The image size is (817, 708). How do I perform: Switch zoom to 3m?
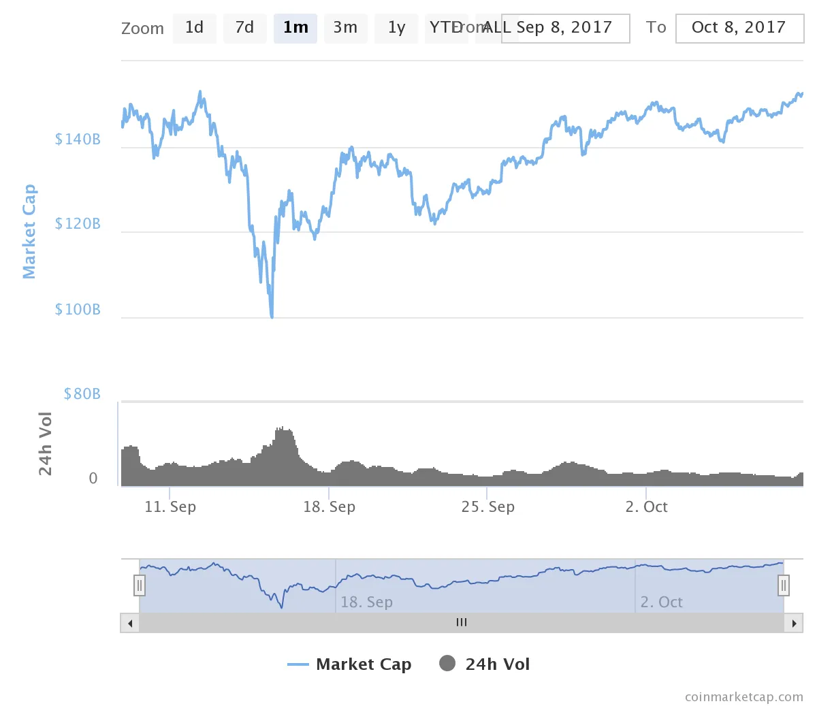coord(346,28)
